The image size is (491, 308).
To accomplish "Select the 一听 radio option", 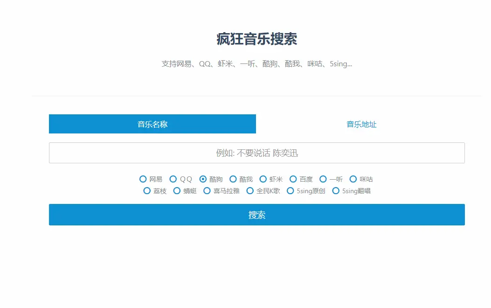I will 323,179.
